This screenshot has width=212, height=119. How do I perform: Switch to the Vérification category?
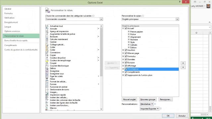pyautogui.click(x=9, y=18)
